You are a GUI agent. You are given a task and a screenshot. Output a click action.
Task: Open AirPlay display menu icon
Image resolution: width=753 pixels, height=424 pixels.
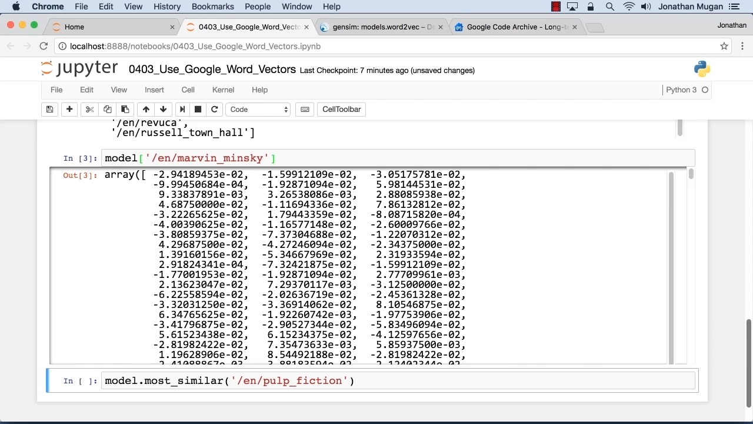[572, 6]
